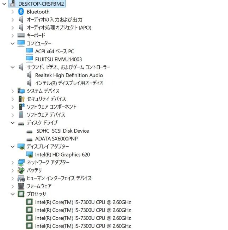This screenshot has height=230, width=228.
Task: Click the computer root icon beside DESKTOP-CRSPBM2
Action: (x=13, y=4)
